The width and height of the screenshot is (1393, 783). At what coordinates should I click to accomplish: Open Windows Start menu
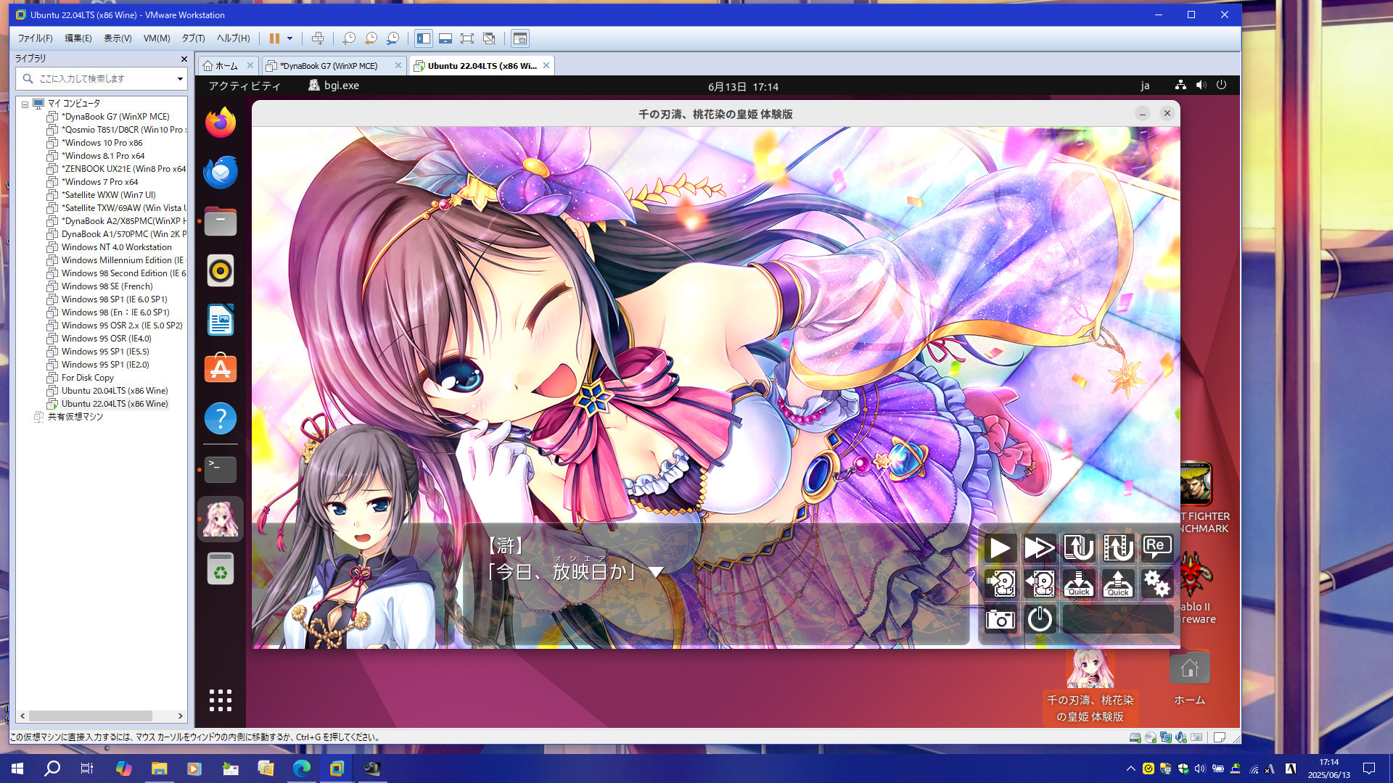[x=17, y=768]
